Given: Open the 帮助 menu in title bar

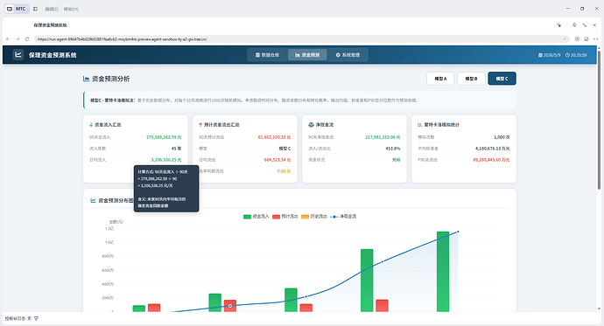Looking at the screenshot, I should (x=71, y=9).
